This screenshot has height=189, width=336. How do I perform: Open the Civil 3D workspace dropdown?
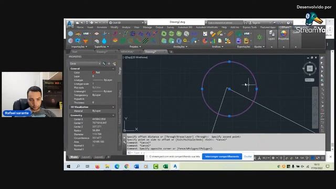coord(127,23)
